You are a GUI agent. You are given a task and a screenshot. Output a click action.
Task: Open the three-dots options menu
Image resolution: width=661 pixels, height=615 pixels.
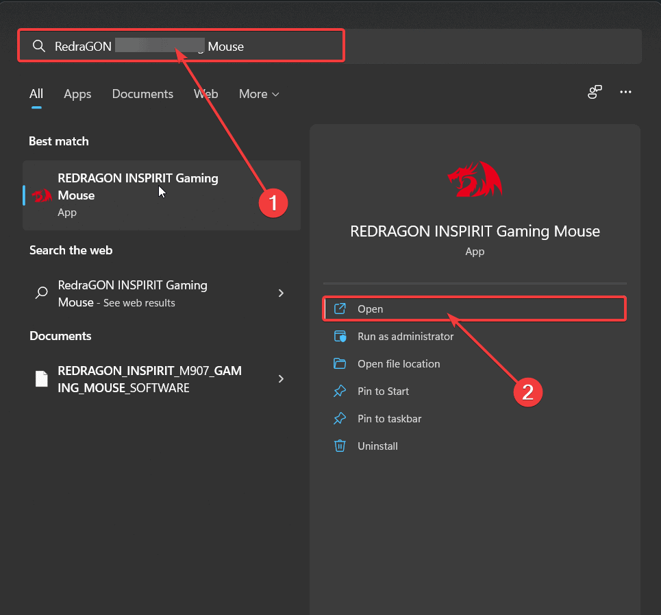pos(625,92)
